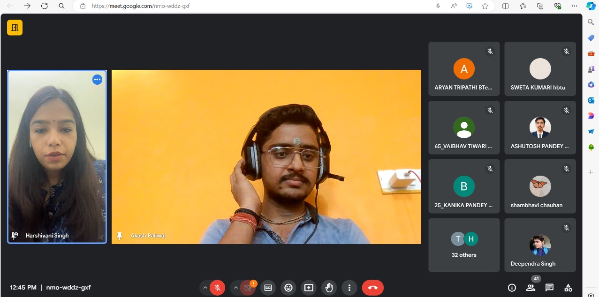The width and height of the screenshot is (599, 297).
Task: Open the in-call chat panel
Action: pyautogui.click(x=549, y=288)
